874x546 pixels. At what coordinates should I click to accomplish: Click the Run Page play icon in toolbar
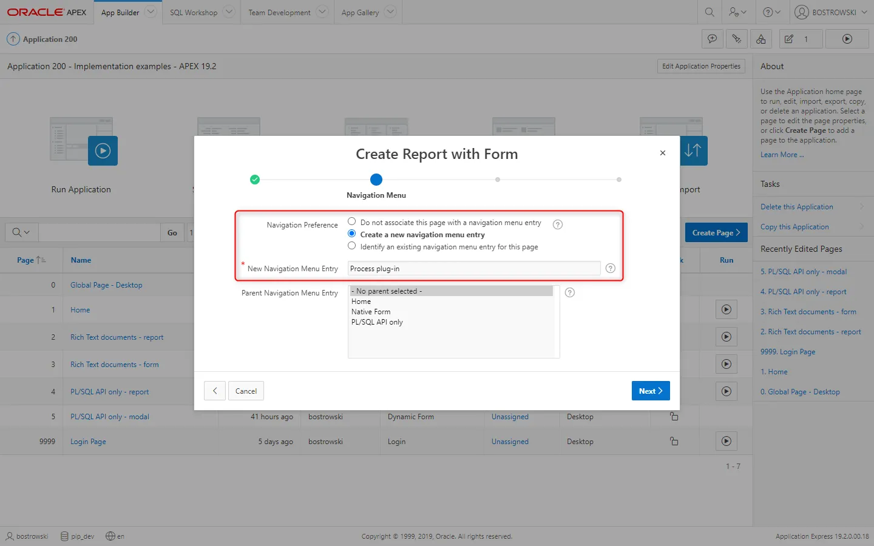pos(847,39)
